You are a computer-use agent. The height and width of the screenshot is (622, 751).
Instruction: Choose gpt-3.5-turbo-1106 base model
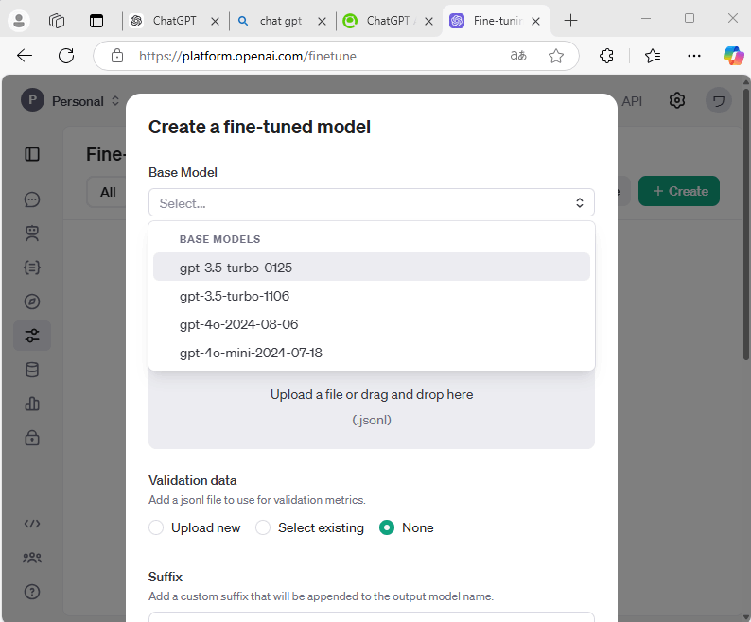[x=372, y=296]
